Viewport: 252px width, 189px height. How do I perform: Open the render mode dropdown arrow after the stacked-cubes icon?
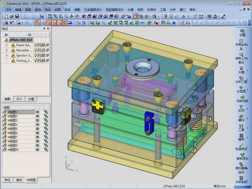click(x=150, y=16)
